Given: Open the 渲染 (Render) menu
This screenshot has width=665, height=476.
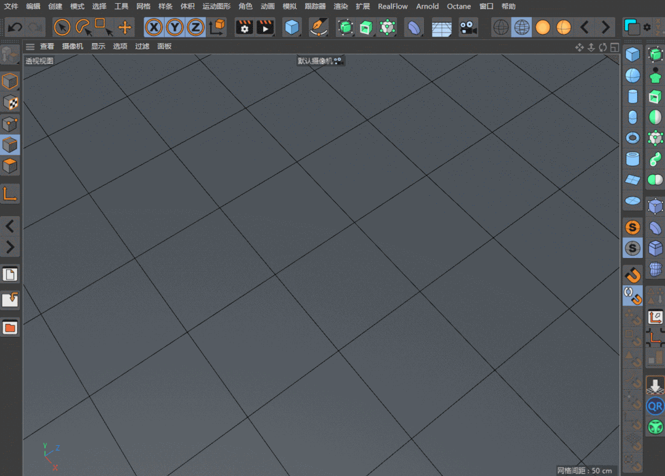Looking at the screenshot, I should coord(341,6).
